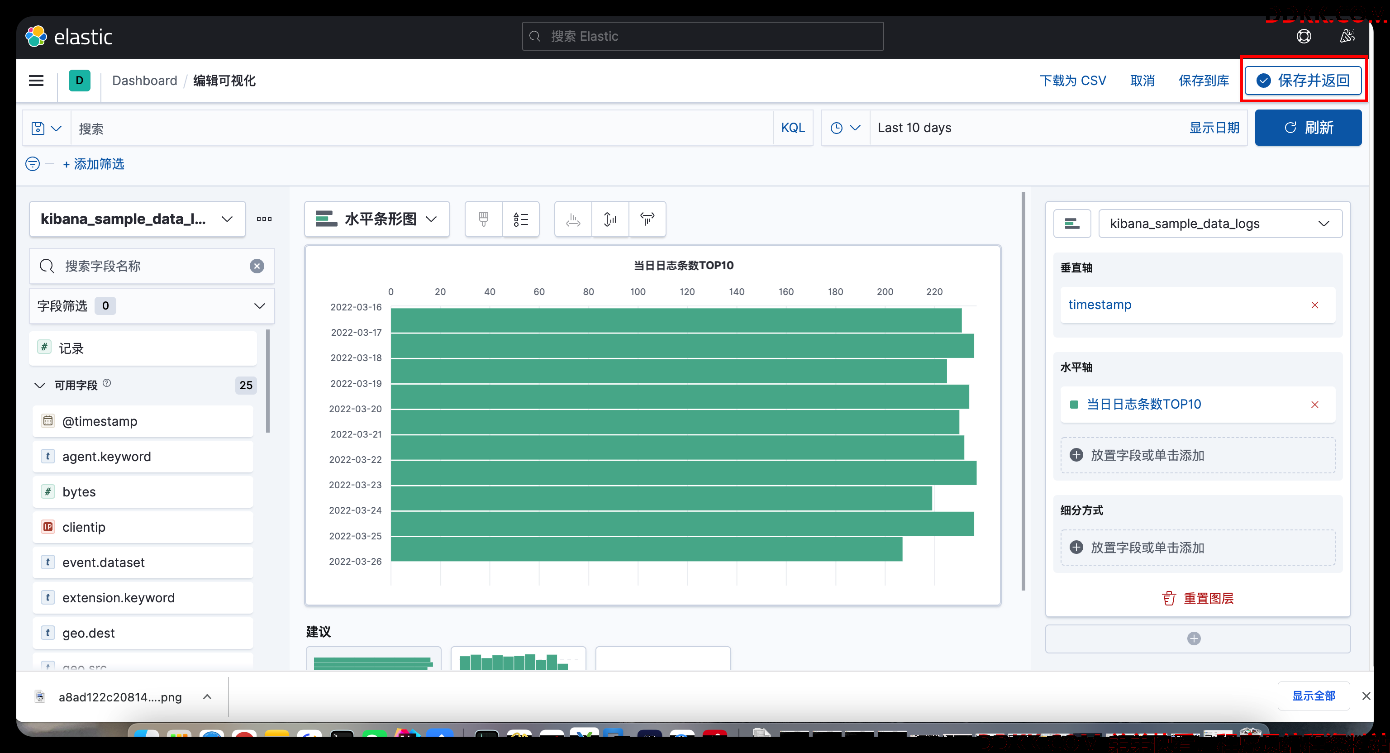
Task: Open the hamburger navigation menu
Action: pos(36,81)
